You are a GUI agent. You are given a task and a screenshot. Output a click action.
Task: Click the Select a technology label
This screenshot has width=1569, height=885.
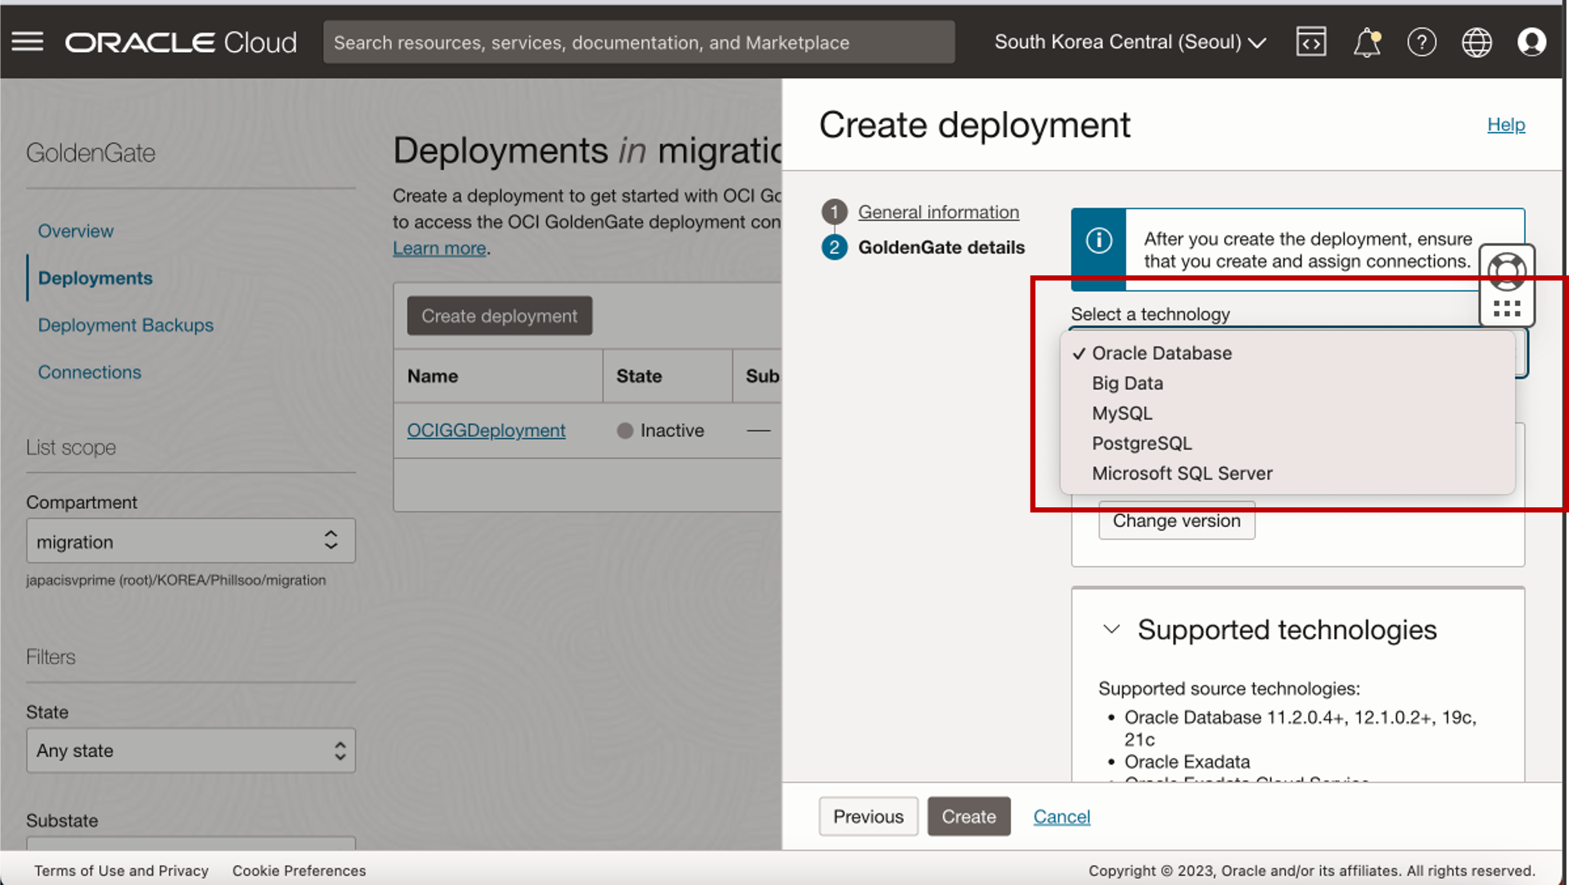coord(1150,314)
